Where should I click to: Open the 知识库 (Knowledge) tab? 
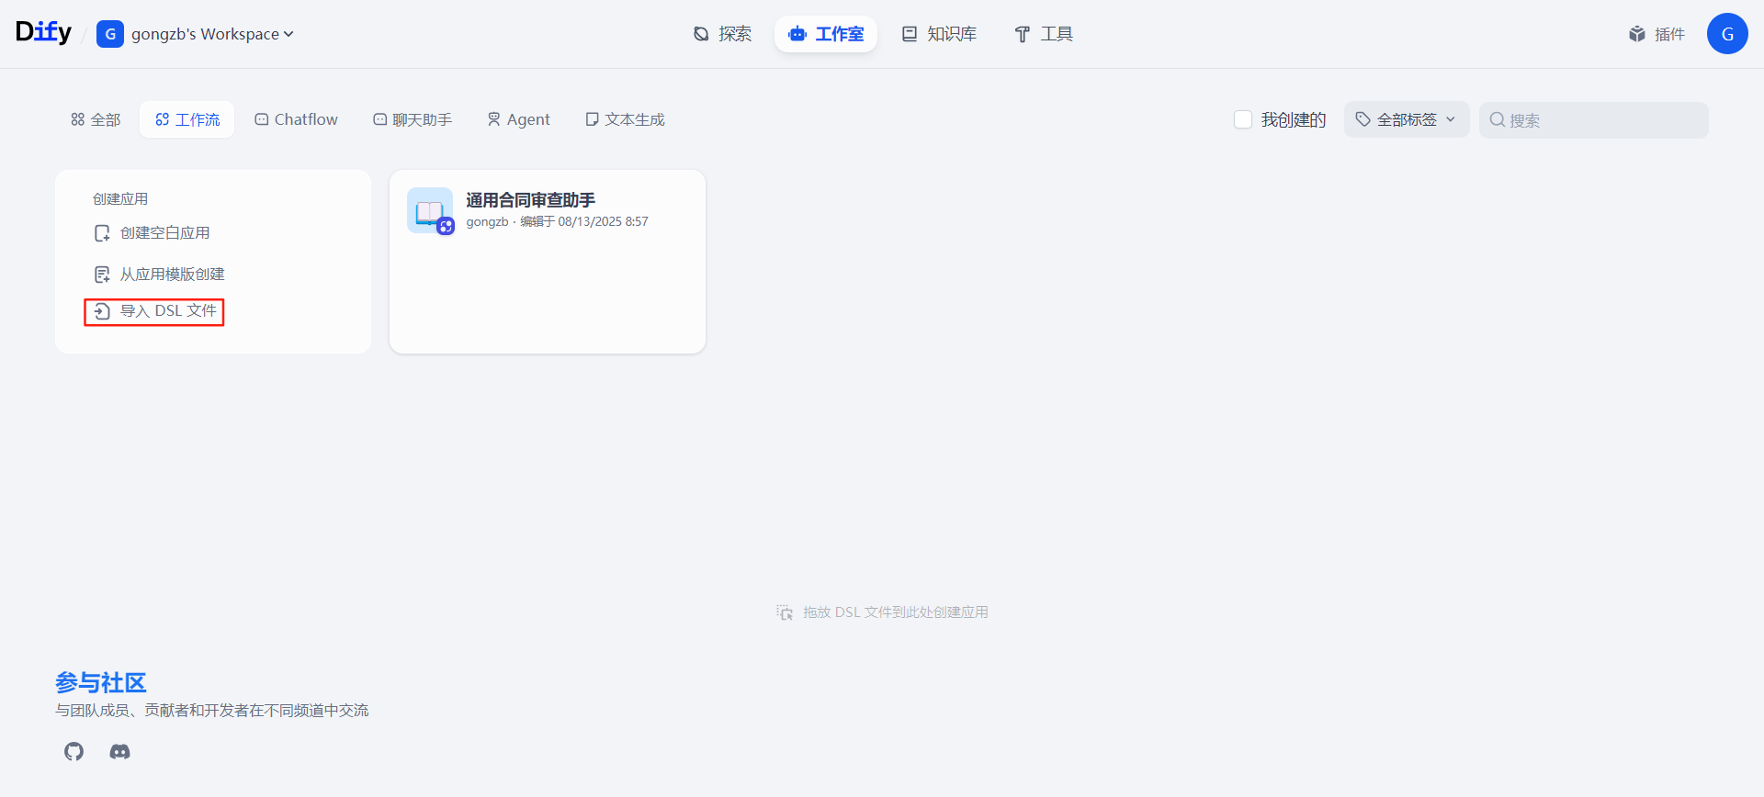[x=939, y=34]
